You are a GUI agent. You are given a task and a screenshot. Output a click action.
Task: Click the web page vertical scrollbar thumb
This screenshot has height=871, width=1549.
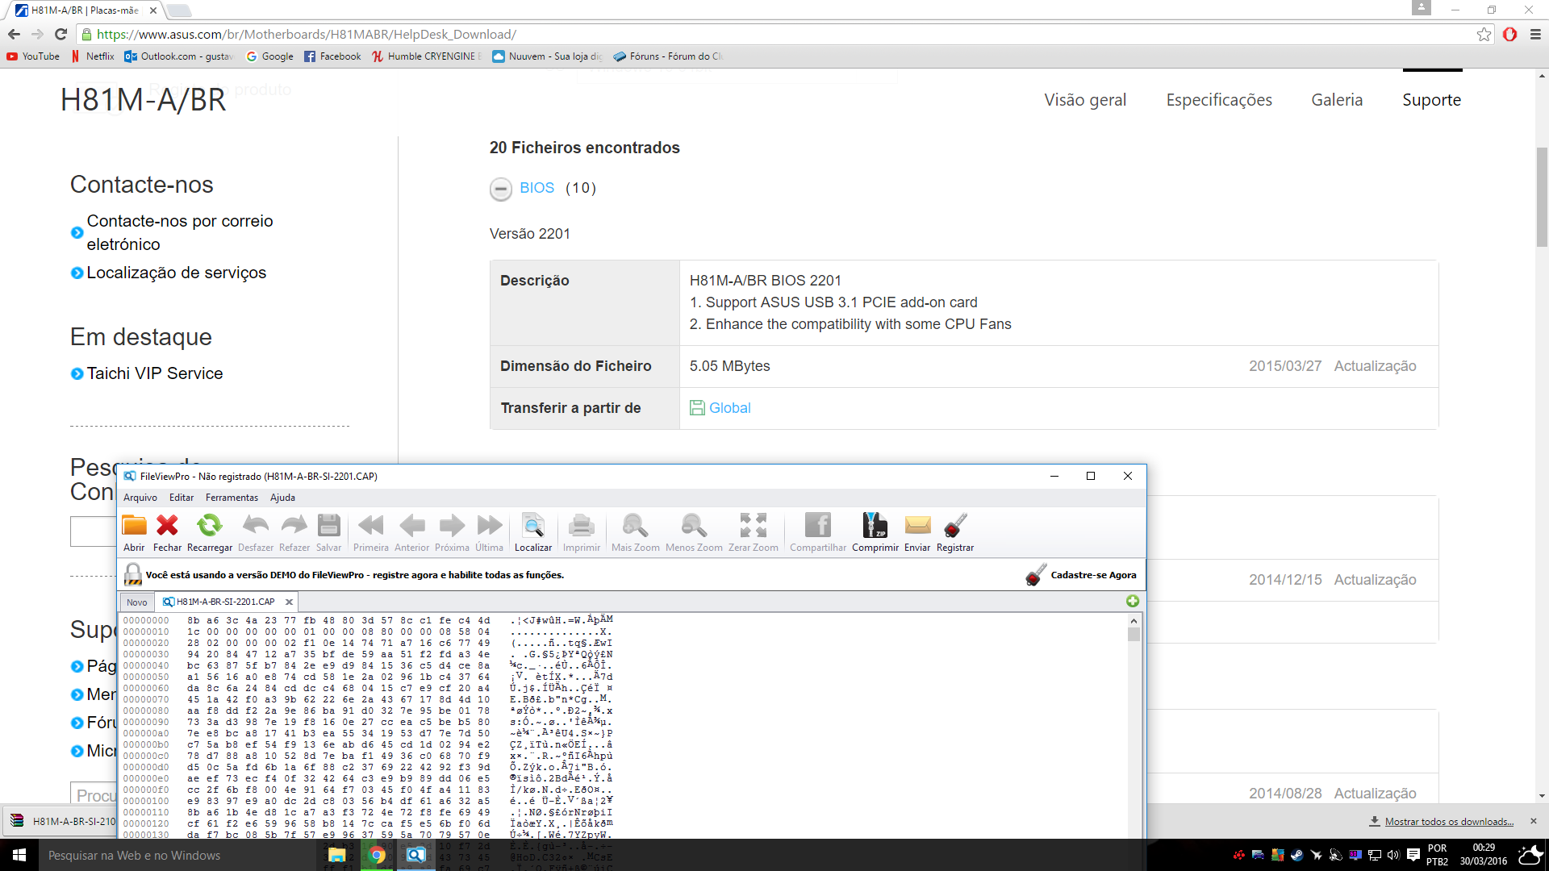[x=1542, y=196]
